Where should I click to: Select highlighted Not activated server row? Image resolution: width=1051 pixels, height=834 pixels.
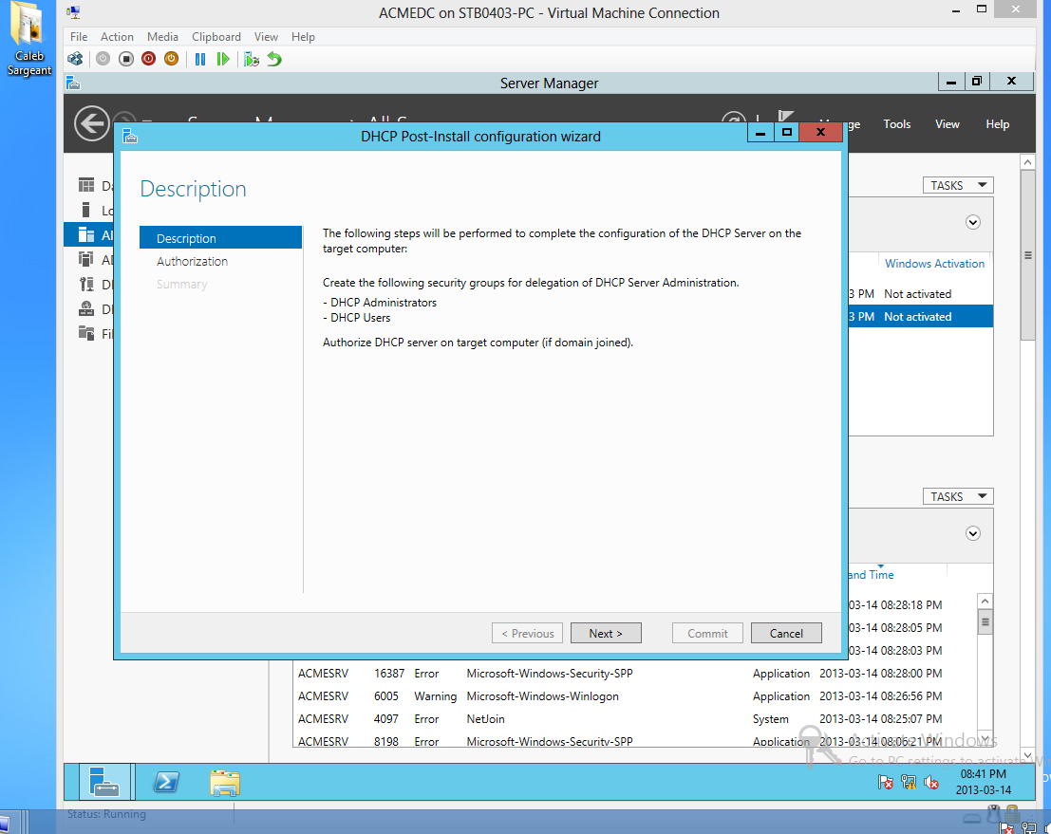(921, 316)
